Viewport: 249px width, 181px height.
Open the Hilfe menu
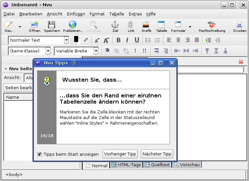pos(151,14)
